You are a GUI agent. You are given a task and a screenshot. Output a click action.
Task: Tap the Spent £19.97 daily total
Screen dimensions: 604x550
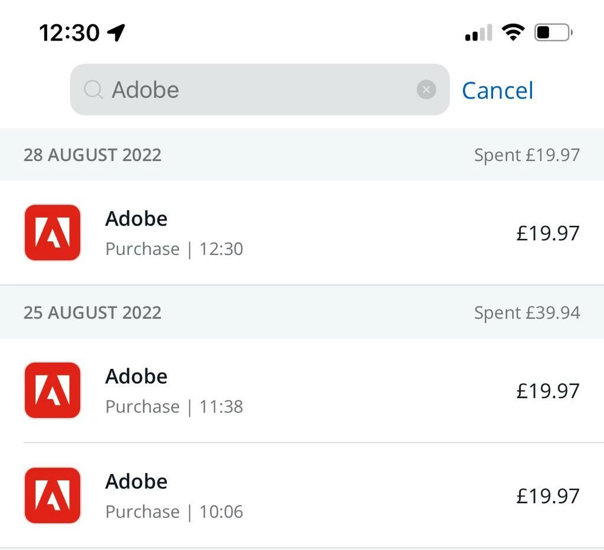(x=527, y=155)
